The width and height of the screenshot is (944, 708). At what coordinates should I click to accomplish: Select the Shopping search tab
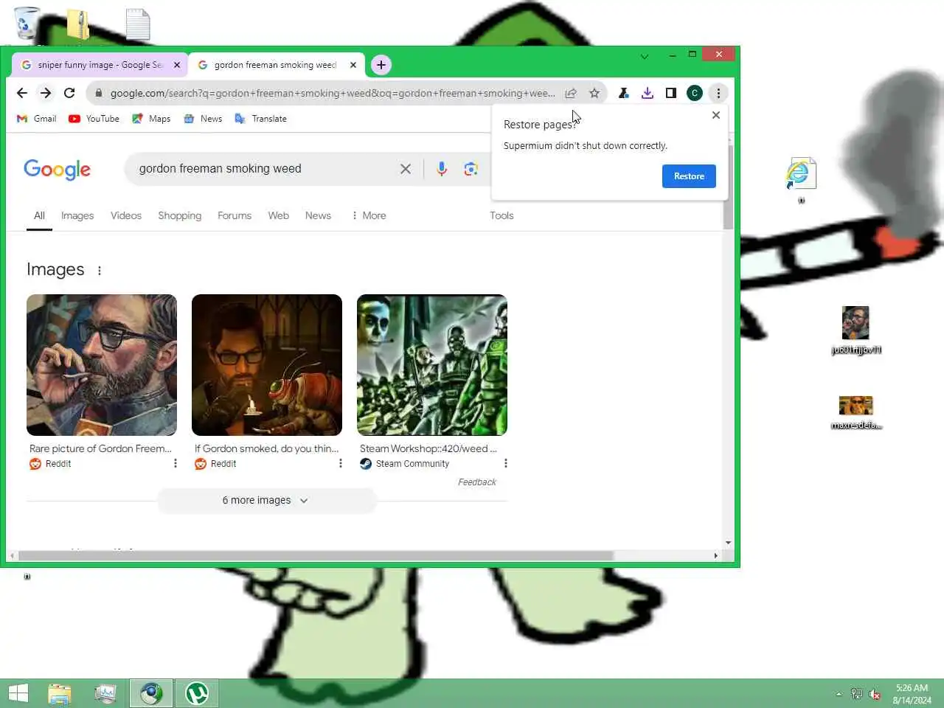pyautogui.click(x=179, y=215)
